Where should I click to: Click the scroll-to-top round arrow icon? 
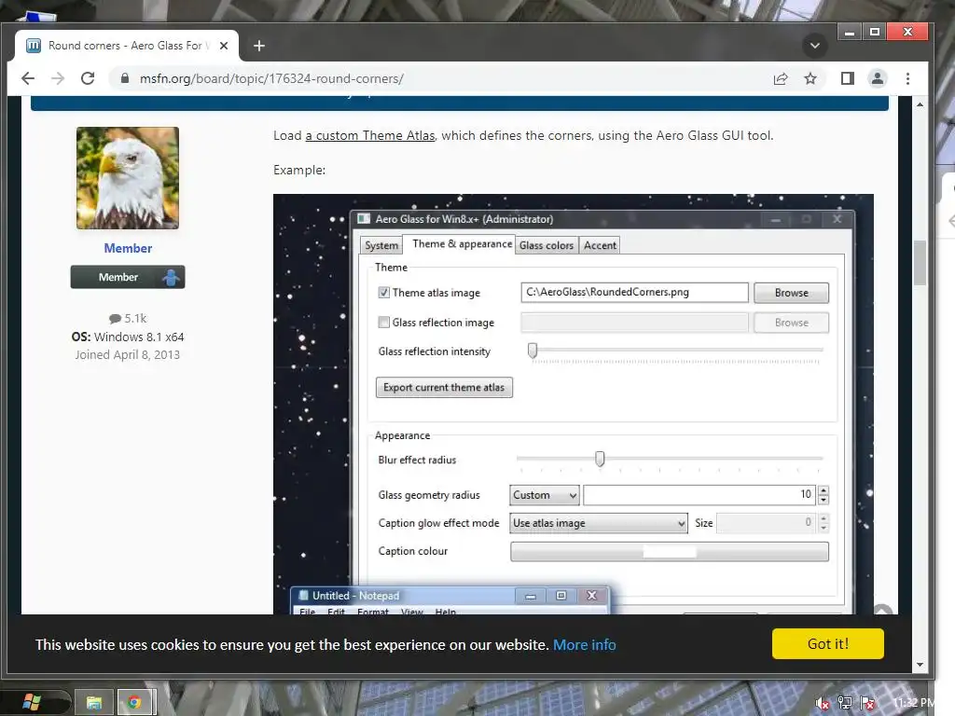[882, 611]
